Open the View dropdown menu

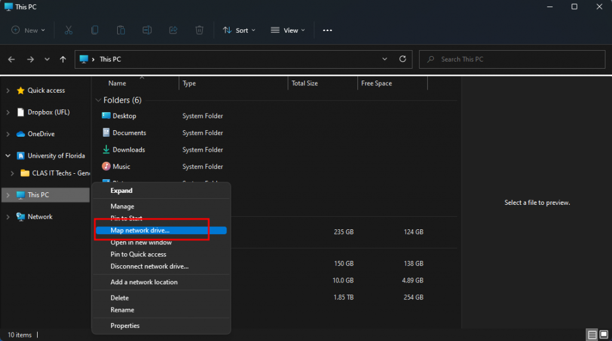point(287,30)
